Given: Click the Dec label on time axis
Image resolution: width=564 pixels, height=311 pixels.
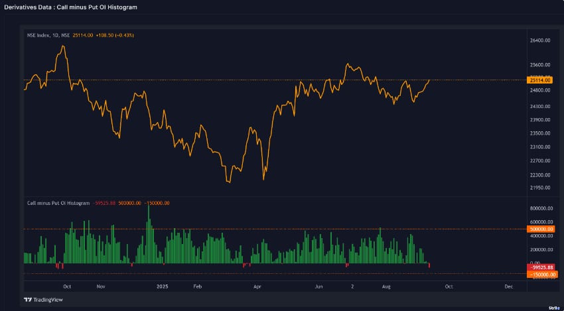Looking at the screenshot, I should click(508, 286).
